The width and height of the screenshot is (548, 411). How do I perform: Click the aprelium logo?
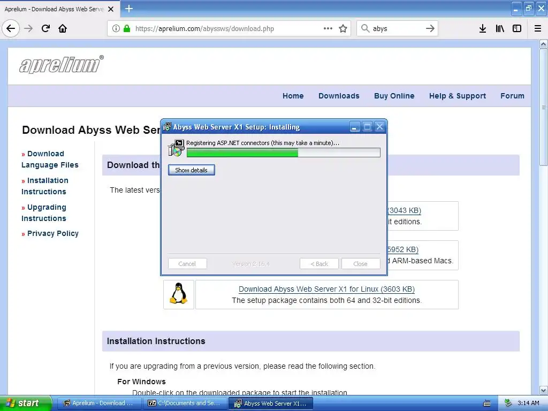62,64
